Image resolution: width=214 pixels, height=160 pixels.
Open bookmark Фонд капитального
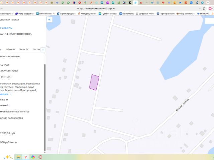tap(186, 14)
